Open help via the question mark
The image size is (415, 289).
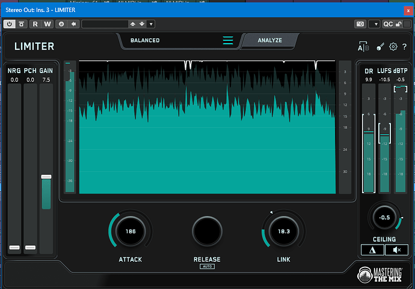coord(404,47)
